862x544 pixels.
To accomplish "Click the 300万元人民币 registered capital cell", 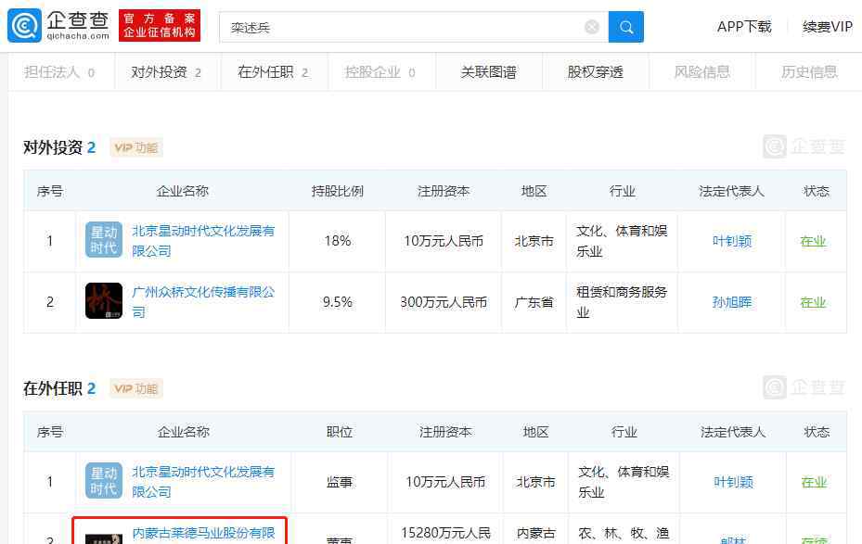I will pyautogui.click(x=444, y=302).
